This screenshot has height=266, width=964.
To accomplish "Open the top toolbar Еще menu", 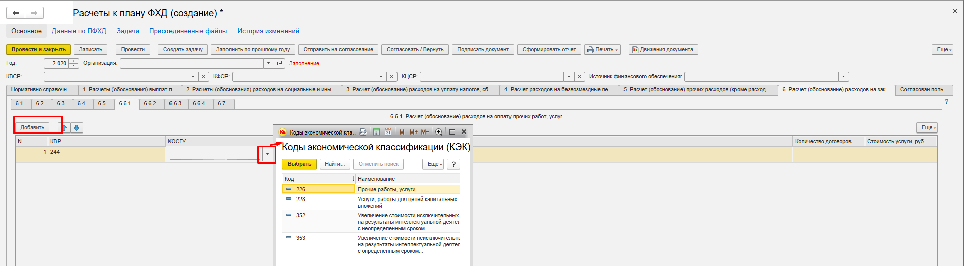I will (x=942, y=50).
